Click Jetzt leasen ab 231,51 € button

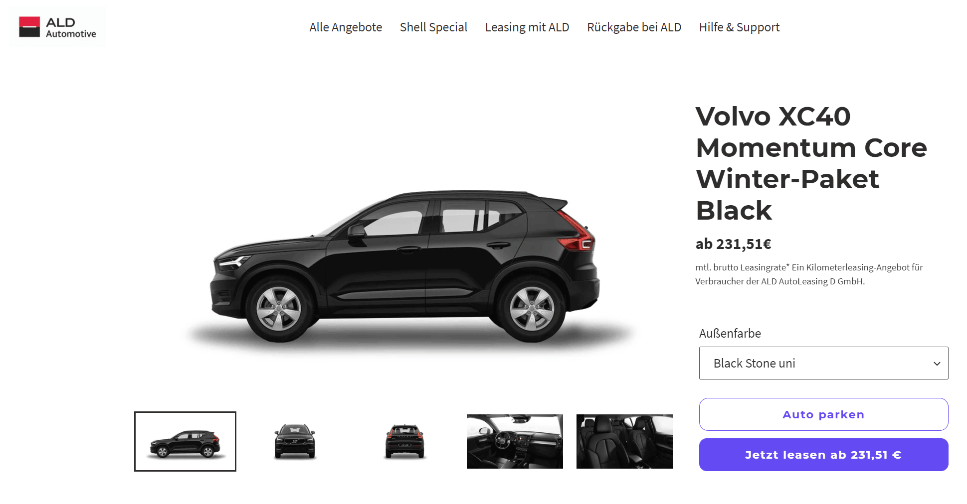coord(823,455)
